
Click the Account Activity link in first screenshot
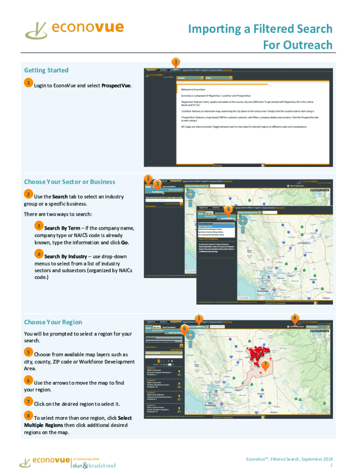click(212, 70)
